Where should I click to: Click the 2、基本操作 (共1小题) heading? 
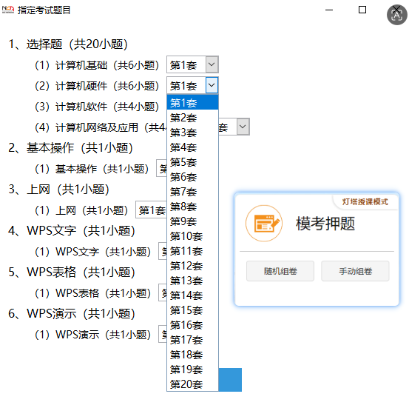[x=70, y=147]
